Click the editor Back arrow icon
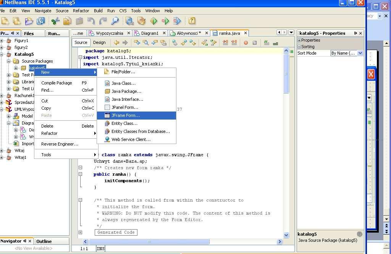The height and width of the screenshot is (254, 391). (116, 43)
